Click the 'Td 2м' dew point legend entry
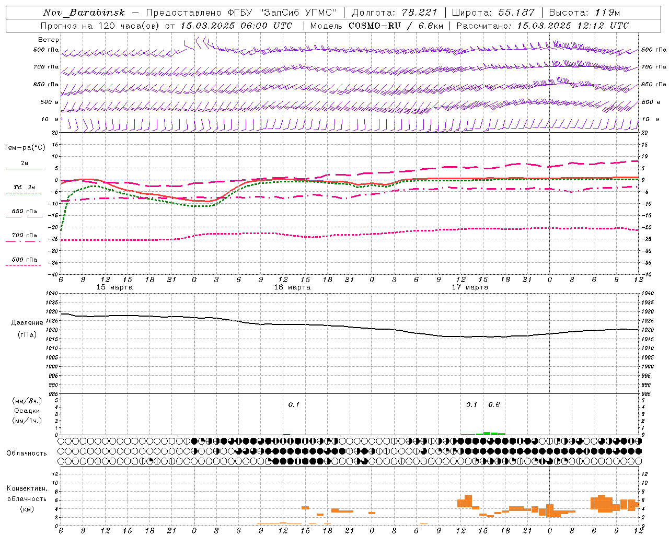The height and width of the screenshot is (535, 669). [x=25, y=187]
